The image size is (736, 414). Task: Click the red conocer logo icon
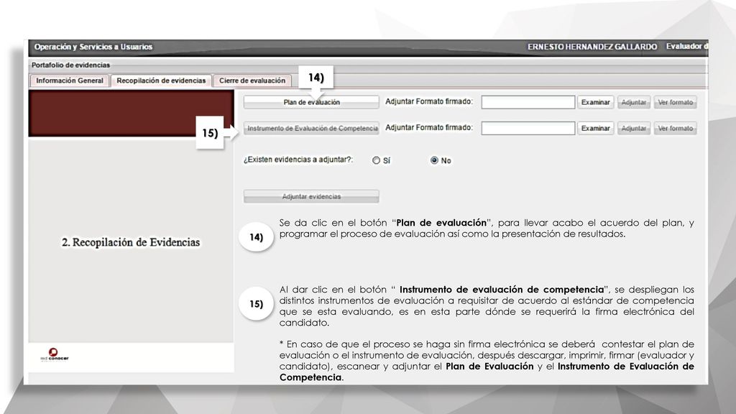(55, 355)
